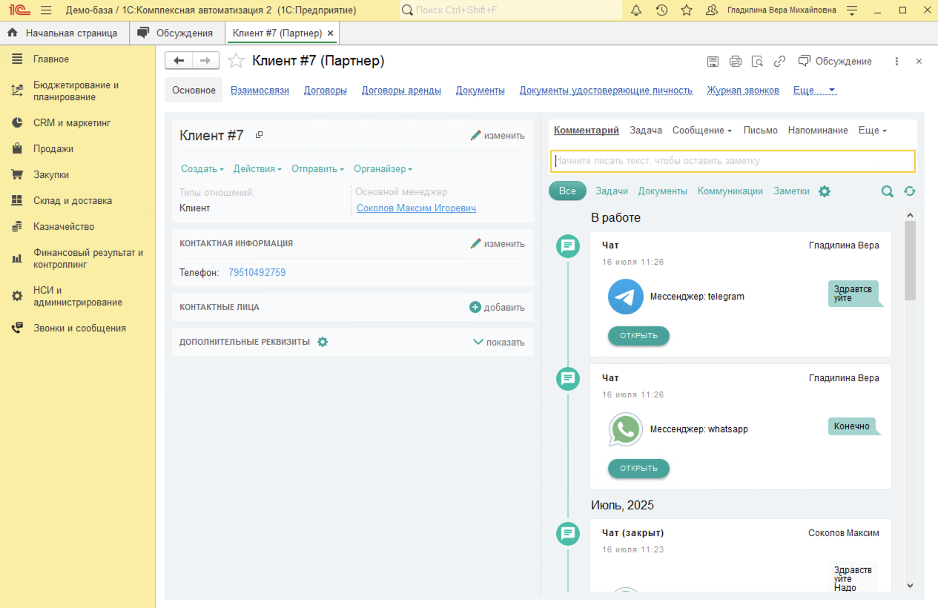
Task: Add page to favorites with star icon
Action: (687, 10)
